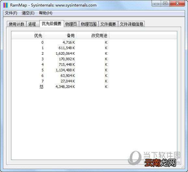Viewport: 188px width, 172px height.
Task: Select the value 1,620,064 K
Action: [65, 53]
